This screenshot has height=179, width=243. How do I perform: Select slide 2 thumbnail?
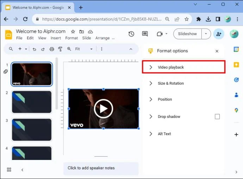(32, 102)
